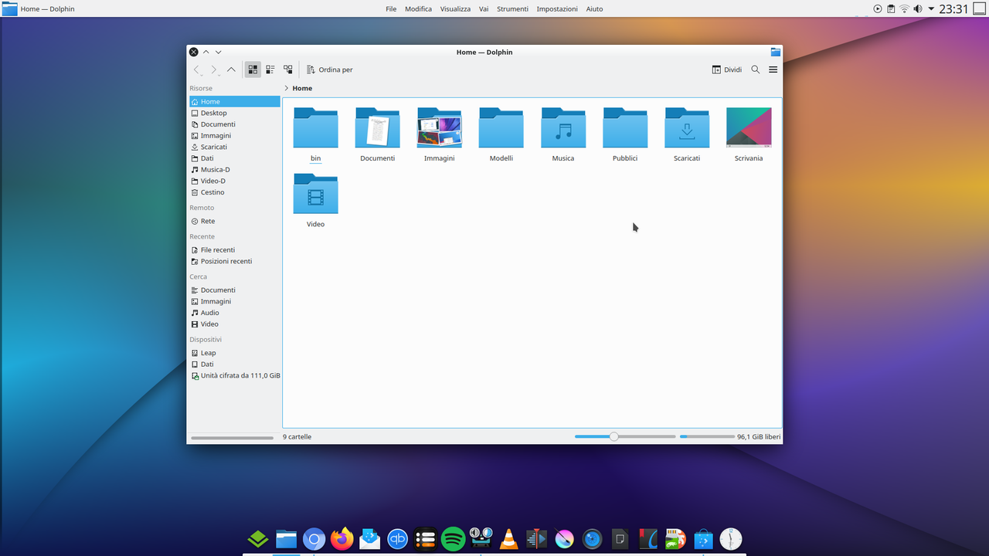Switch to compact view mode
The image size is (989, 556).
tap(270, 69)
